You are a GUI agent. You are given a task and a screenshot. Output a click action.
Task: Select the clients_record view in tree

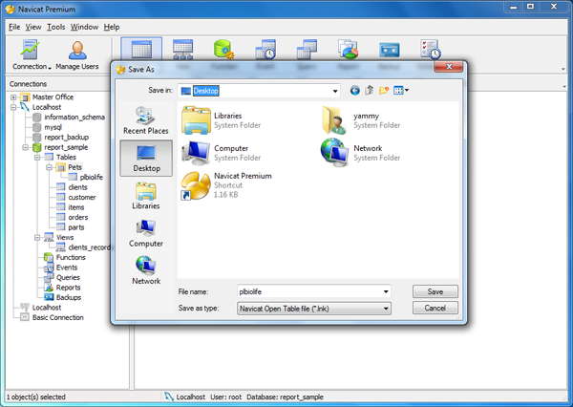coord(89,247)
